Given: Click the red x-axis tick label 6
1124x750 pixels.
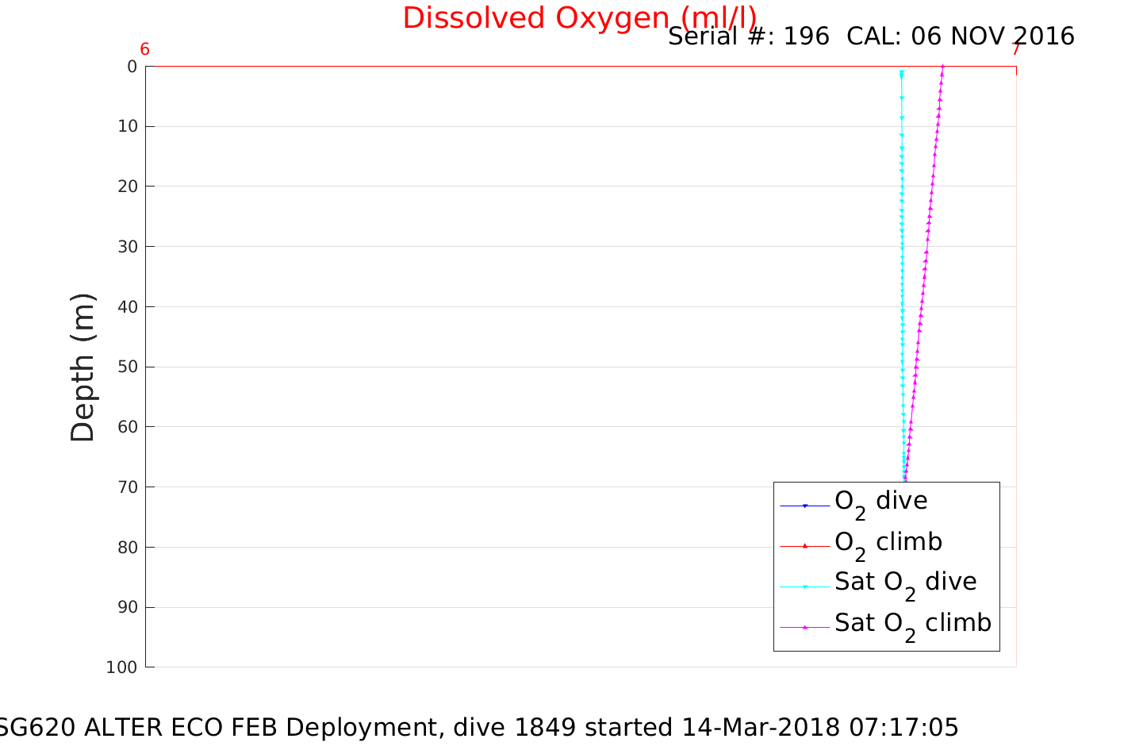Looking at the screenshot, I should tap(144, 50).
